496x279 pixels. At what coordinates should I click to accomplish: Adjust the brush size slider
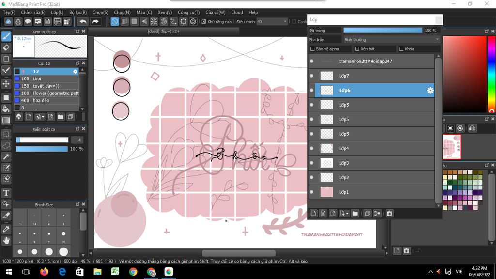click(x=42, y=140)
